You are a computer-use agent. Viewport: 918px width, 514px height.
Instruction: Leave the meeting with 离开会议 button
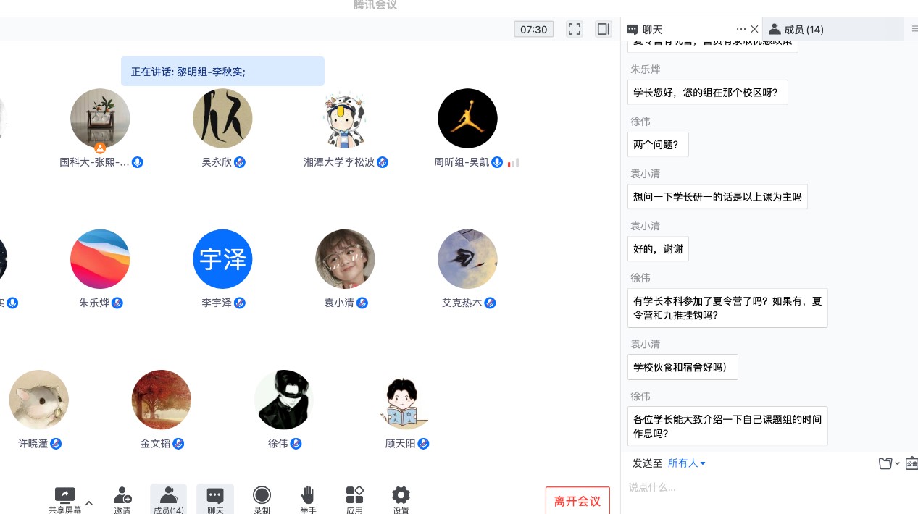pos(577,500)
